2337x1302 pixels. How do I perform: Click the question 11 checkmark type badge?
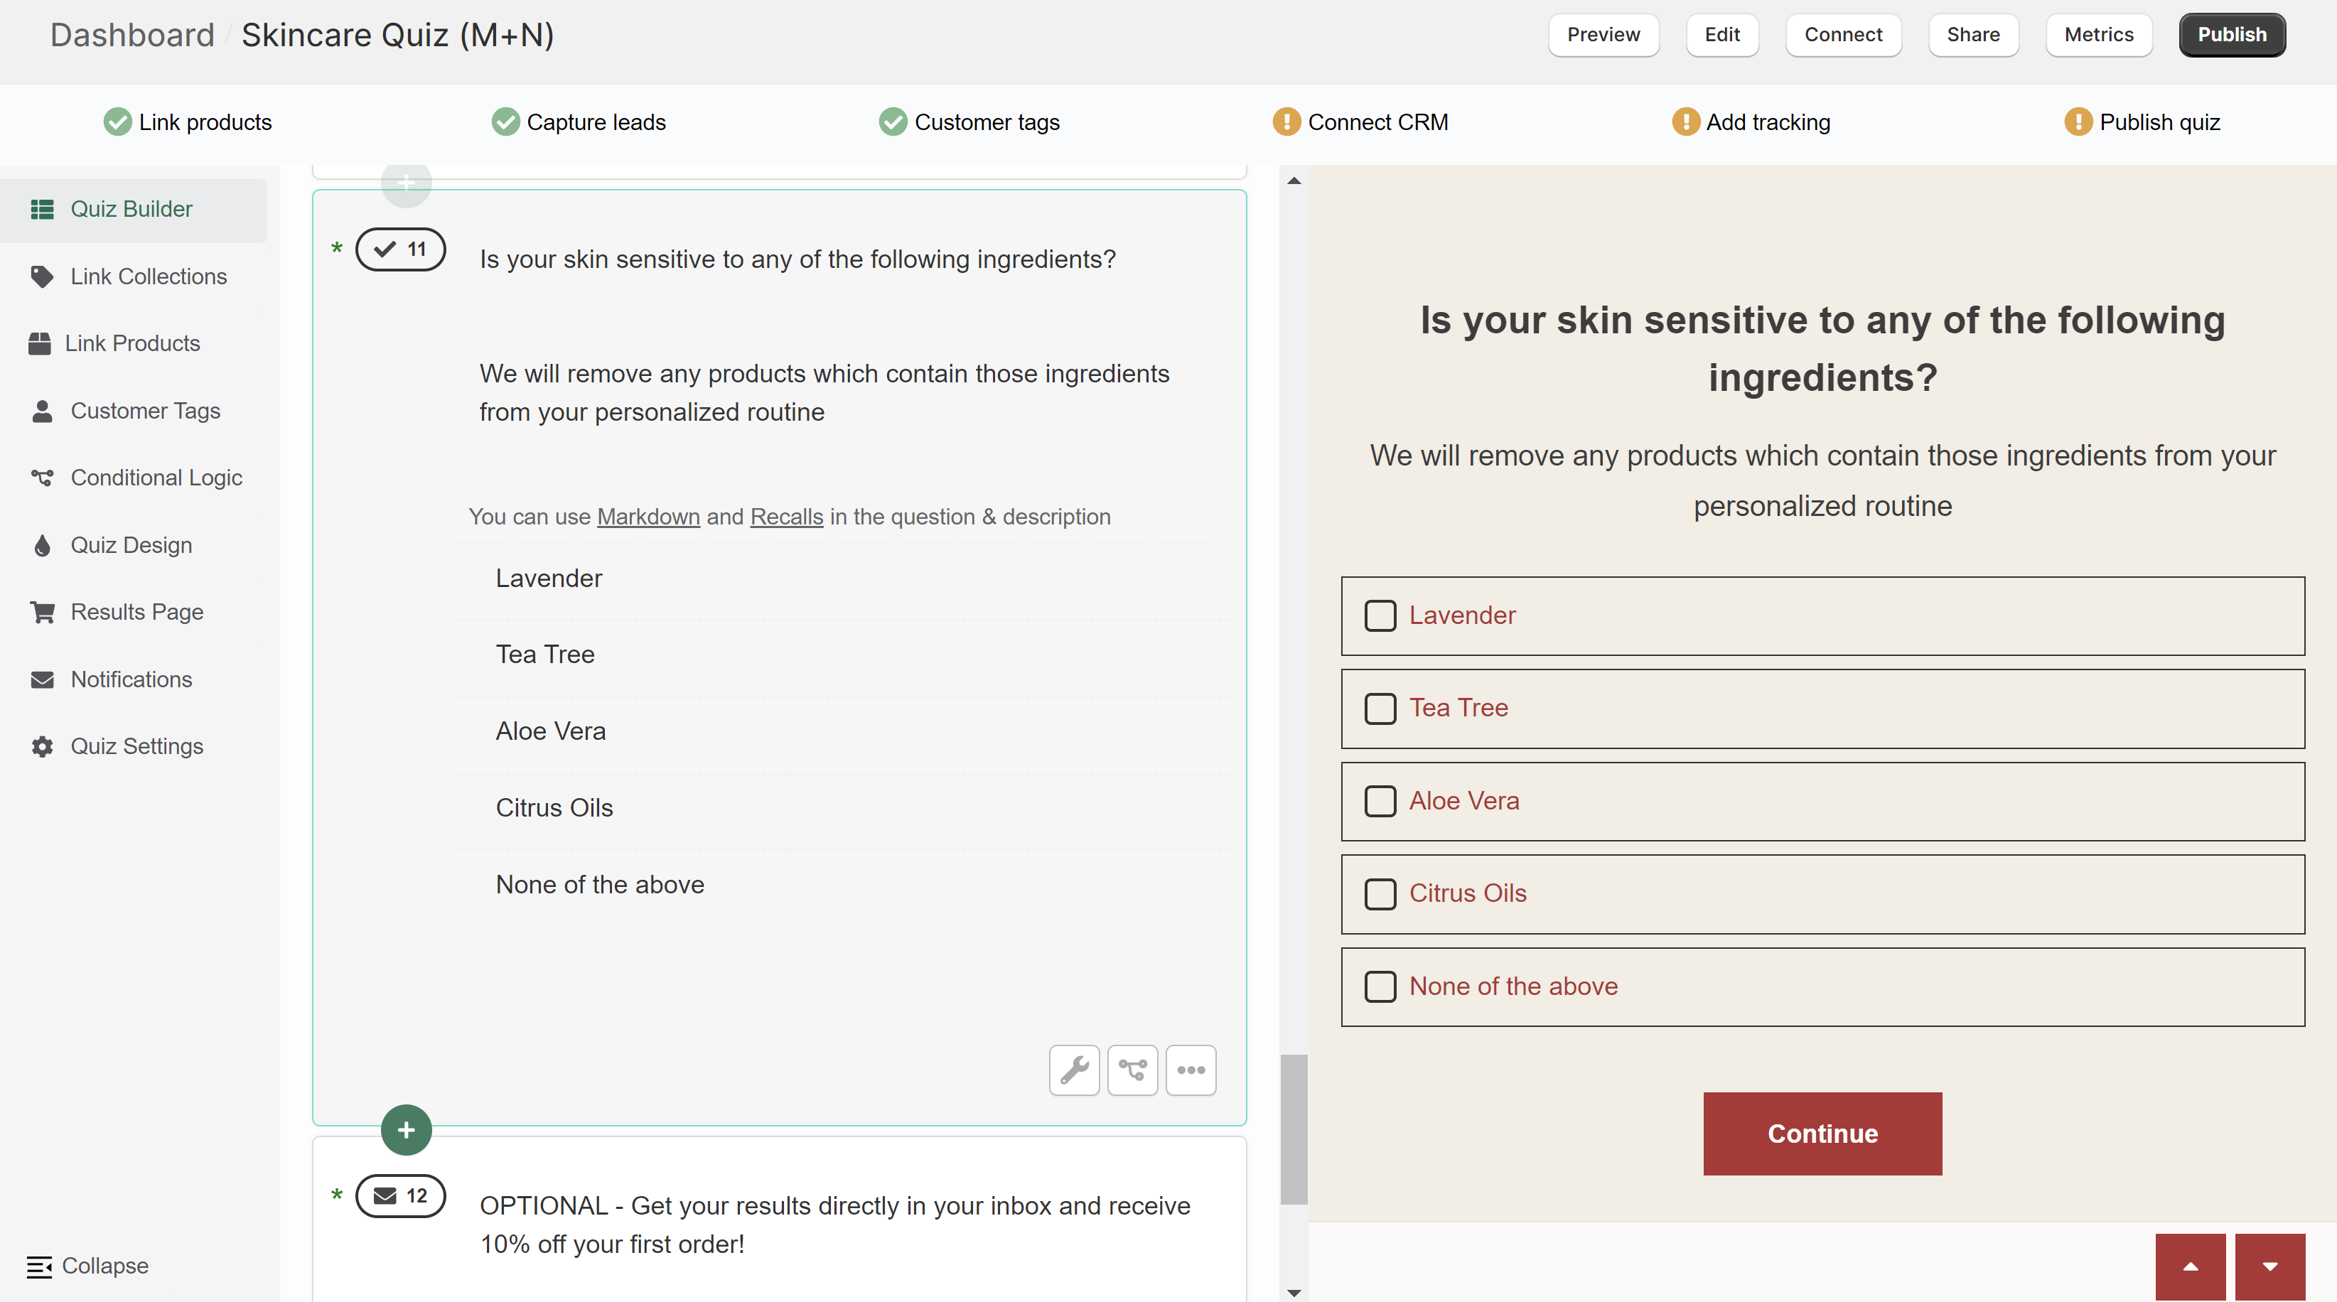pyautogui.click(x=400, y=249)
